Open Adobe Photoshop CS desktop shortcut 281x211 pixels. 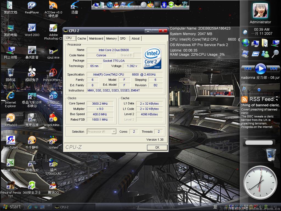pos(53,32)
